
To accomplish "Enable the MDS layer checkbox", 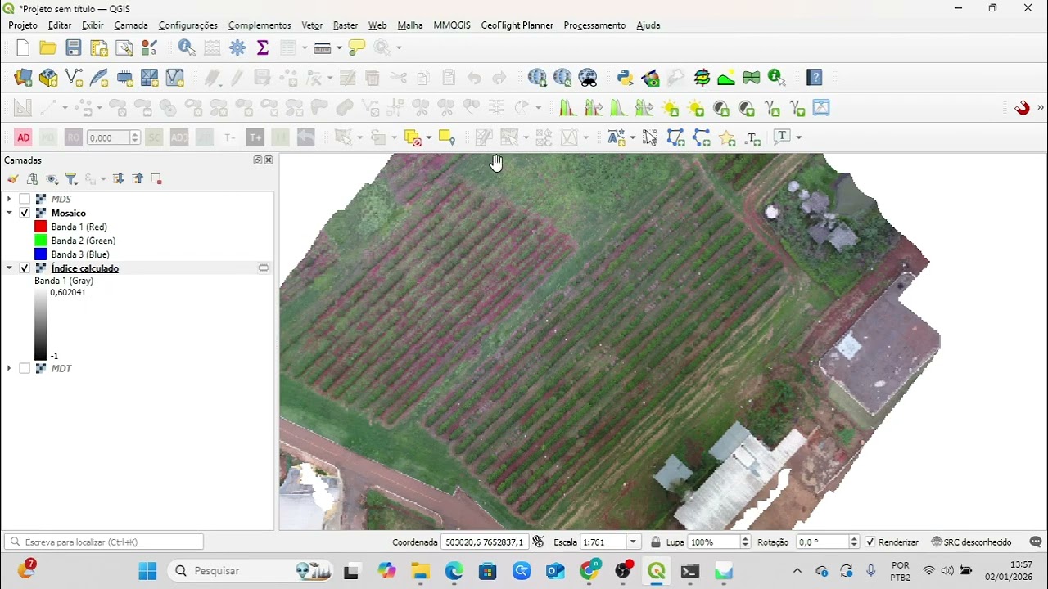I will (x=25, y=199).
